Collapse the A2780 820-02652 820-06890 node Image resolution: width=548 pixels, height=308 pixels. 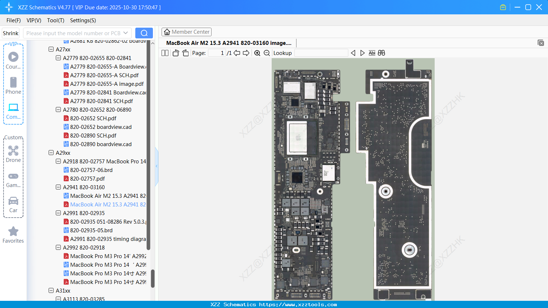[58, 110]
